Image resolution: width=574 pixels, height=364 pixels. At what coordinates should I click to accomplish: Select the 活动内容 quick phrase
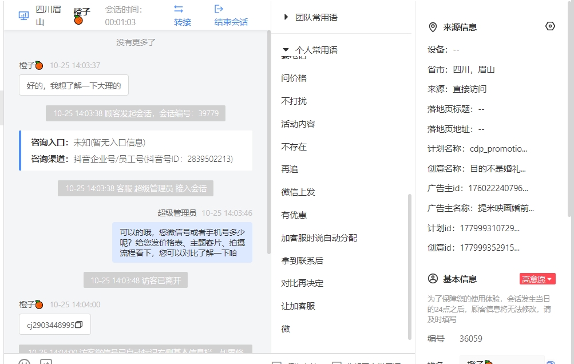coord(298,124)
